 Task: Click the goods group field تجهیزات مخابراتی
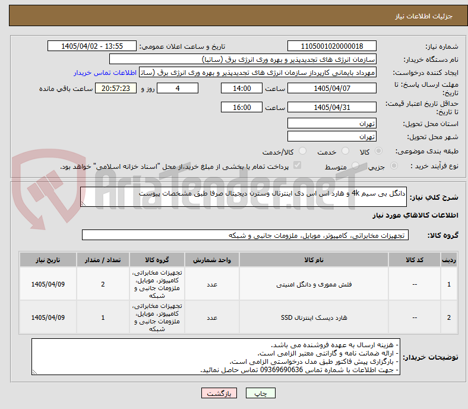(x=245, y=235)
